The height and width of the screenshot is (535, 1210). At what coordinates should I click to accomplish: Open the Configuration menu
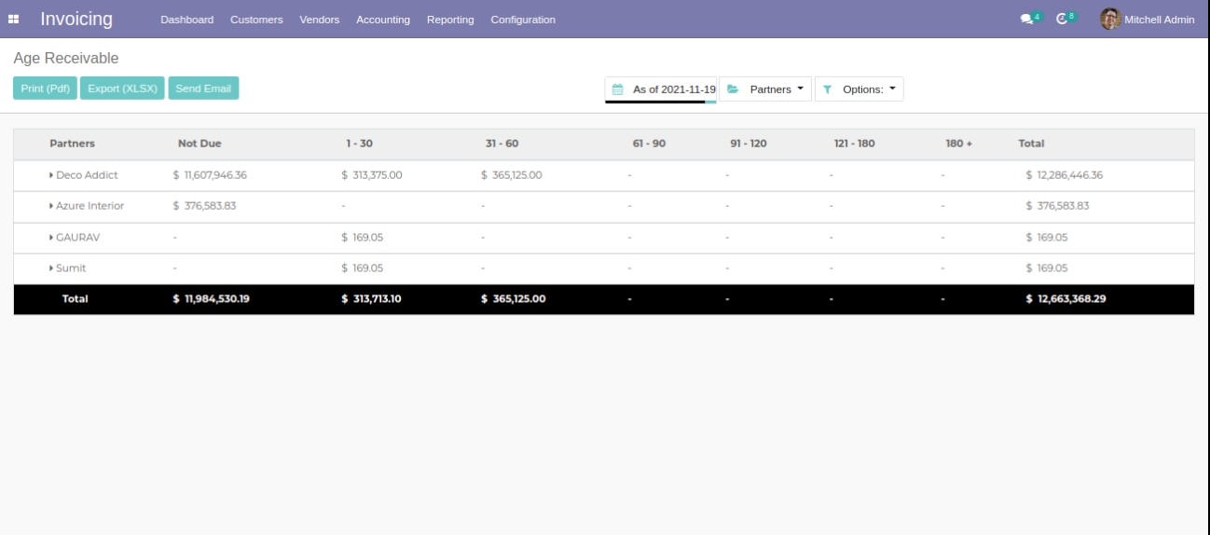522,20
